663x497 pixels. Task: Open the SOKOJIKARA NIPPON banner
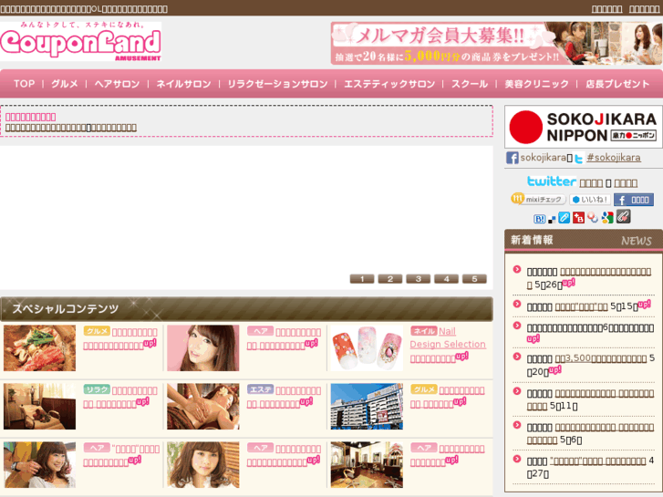(x=583, y=127)
